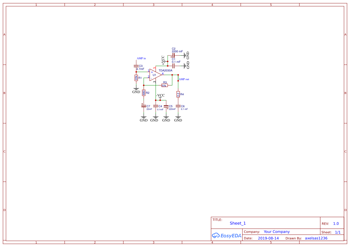Select resistor R1 labeled 22k

click(136, 77)
